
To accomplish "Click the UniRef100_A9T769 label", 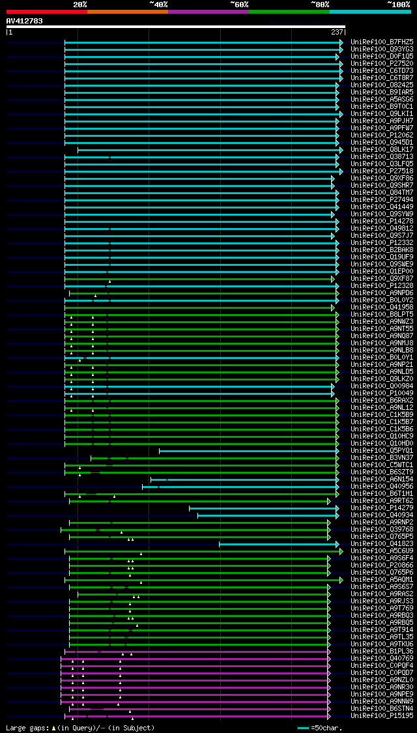I will [382, 609].
